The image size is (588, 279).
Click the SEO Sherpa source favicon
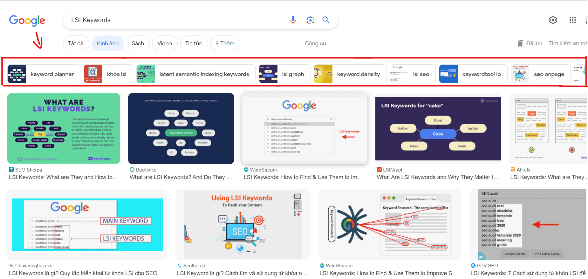(11, 170)
